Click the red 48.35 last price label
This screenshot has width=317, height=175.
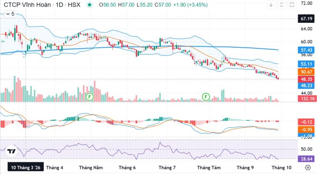coord(306,79)
